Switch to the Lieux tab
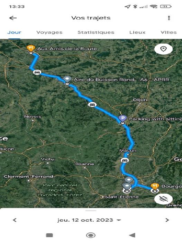Image resolution: width=182 pixels, height=242 pixels. point(137,32)
